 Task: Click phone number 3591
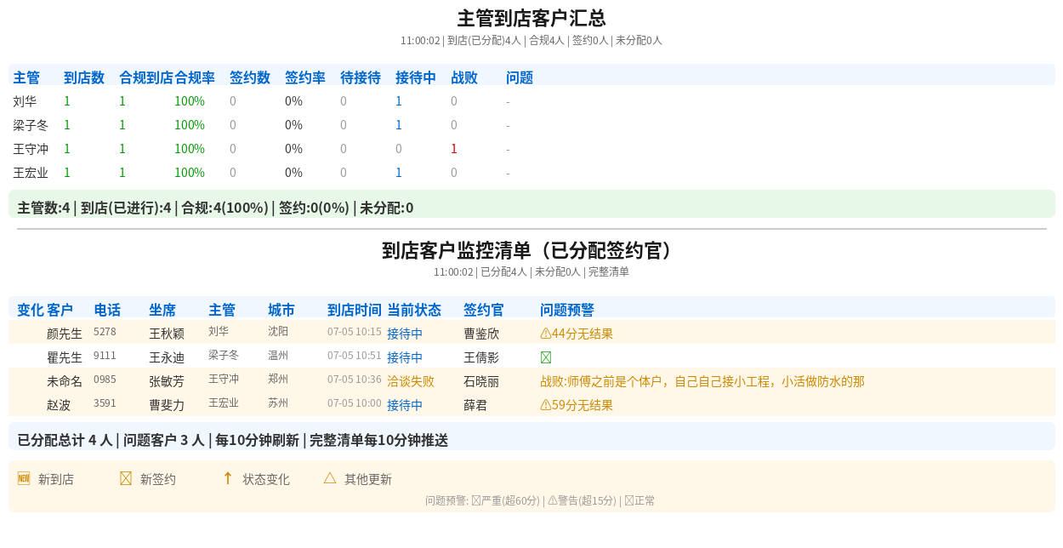pos(105,403)
